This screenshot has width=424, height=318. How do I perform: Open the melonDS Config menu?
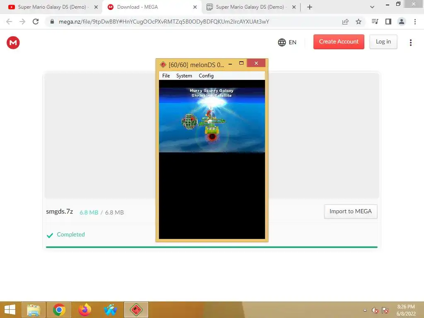(206, 76)
